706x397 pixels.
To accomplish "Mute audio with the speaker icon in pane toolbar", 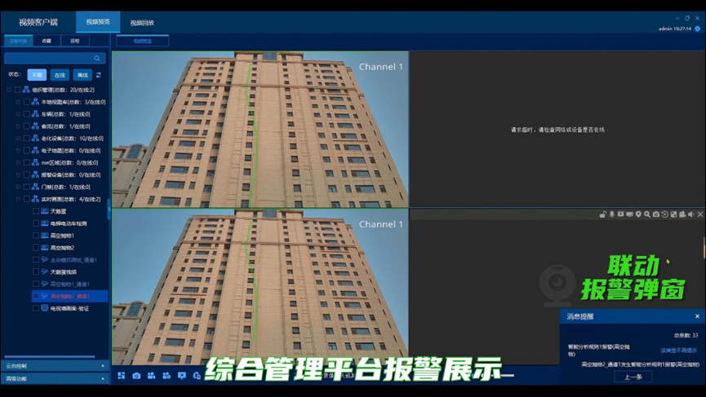I will [x=690, y=214].
